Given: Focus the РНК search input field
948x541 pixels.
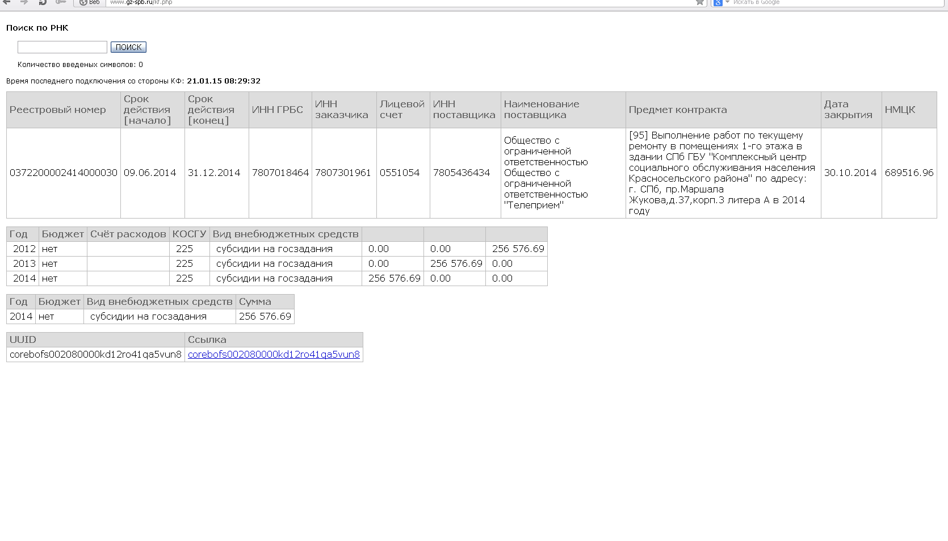Looking at the screenshot, I should (x=62, y=47).
